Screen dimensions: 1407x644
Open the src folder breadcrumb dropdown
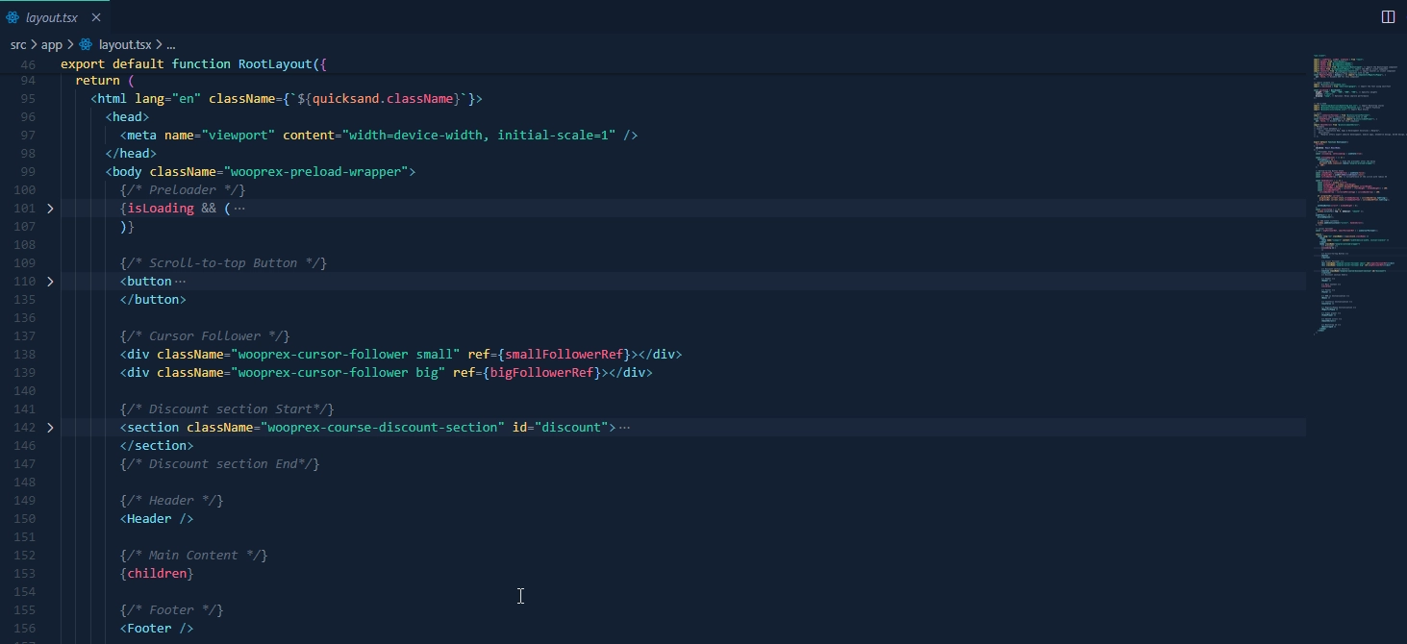point(17,44)
